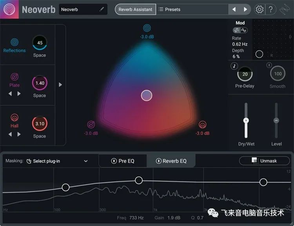Click Reflections icon atop blend pad

pos(147,28)
